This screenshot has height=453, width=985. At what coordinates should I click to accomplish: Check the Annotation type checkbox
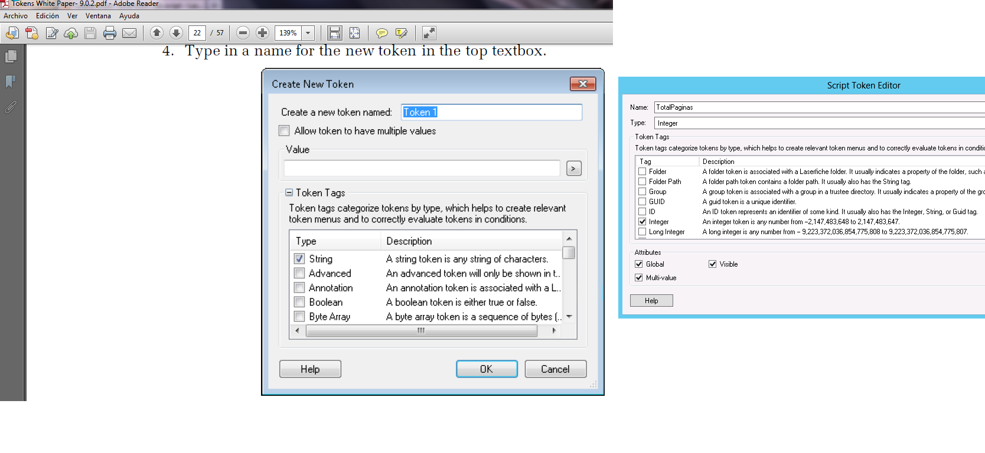(299, 288)
